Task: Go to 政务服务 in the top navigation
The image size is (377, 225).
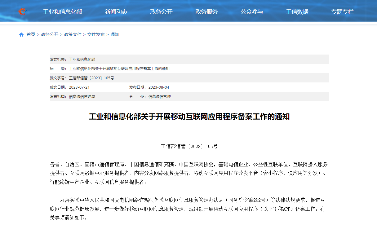Action: click(x=206, y=12)
